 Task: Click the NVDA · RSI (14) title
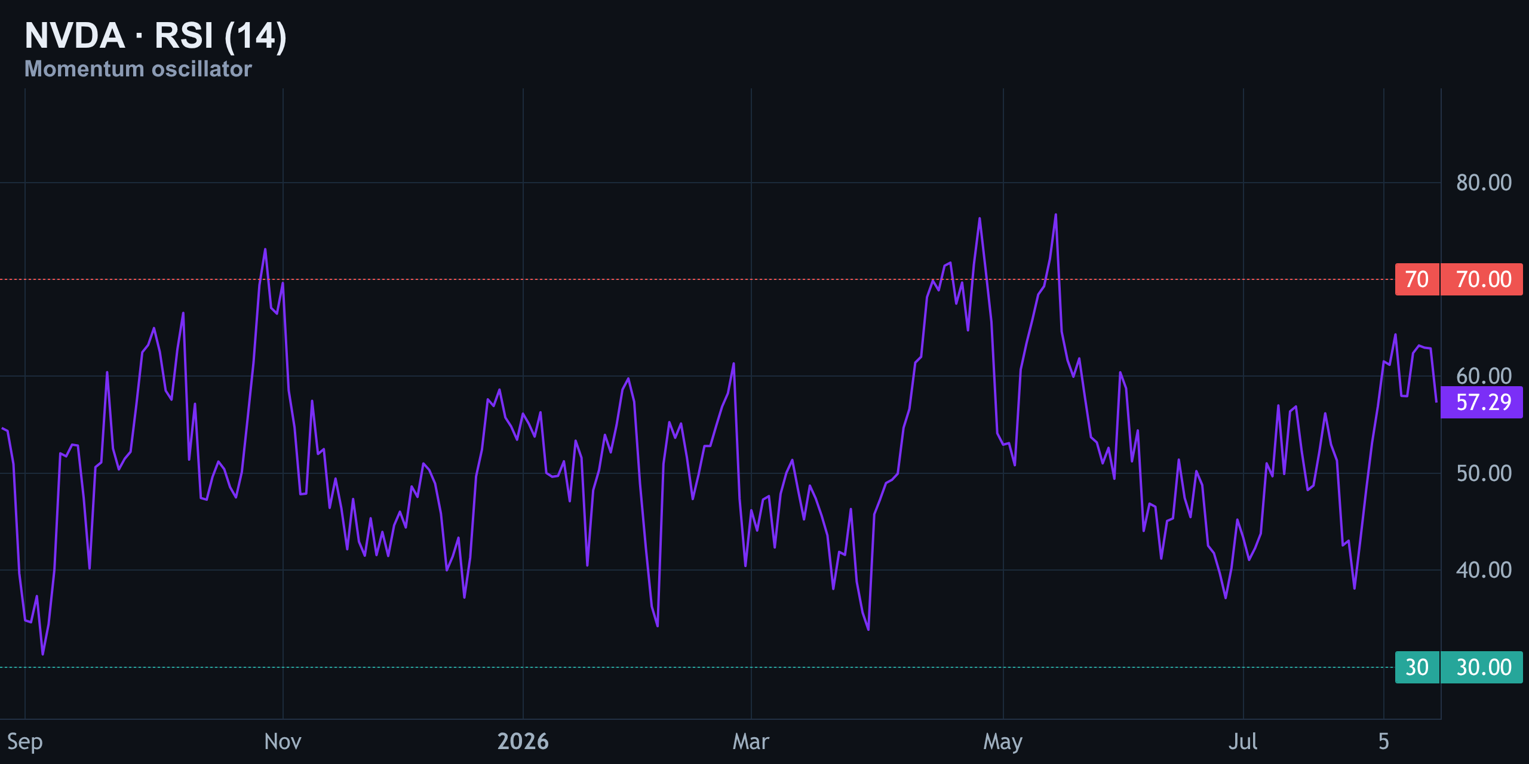155,35
